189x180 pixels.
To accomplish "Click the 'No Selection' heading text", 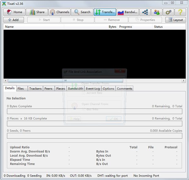I will (x=16, y=98).
